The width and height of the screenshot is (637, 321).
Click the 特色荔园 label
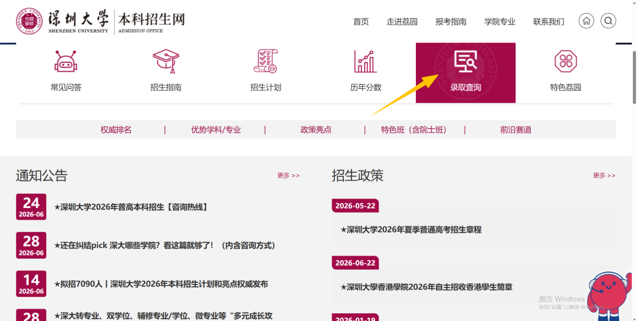pos(566,87)
